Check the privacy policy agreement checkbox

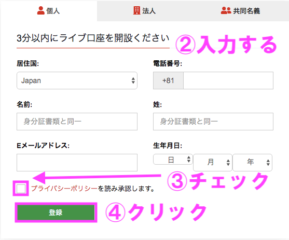(21, 189)
